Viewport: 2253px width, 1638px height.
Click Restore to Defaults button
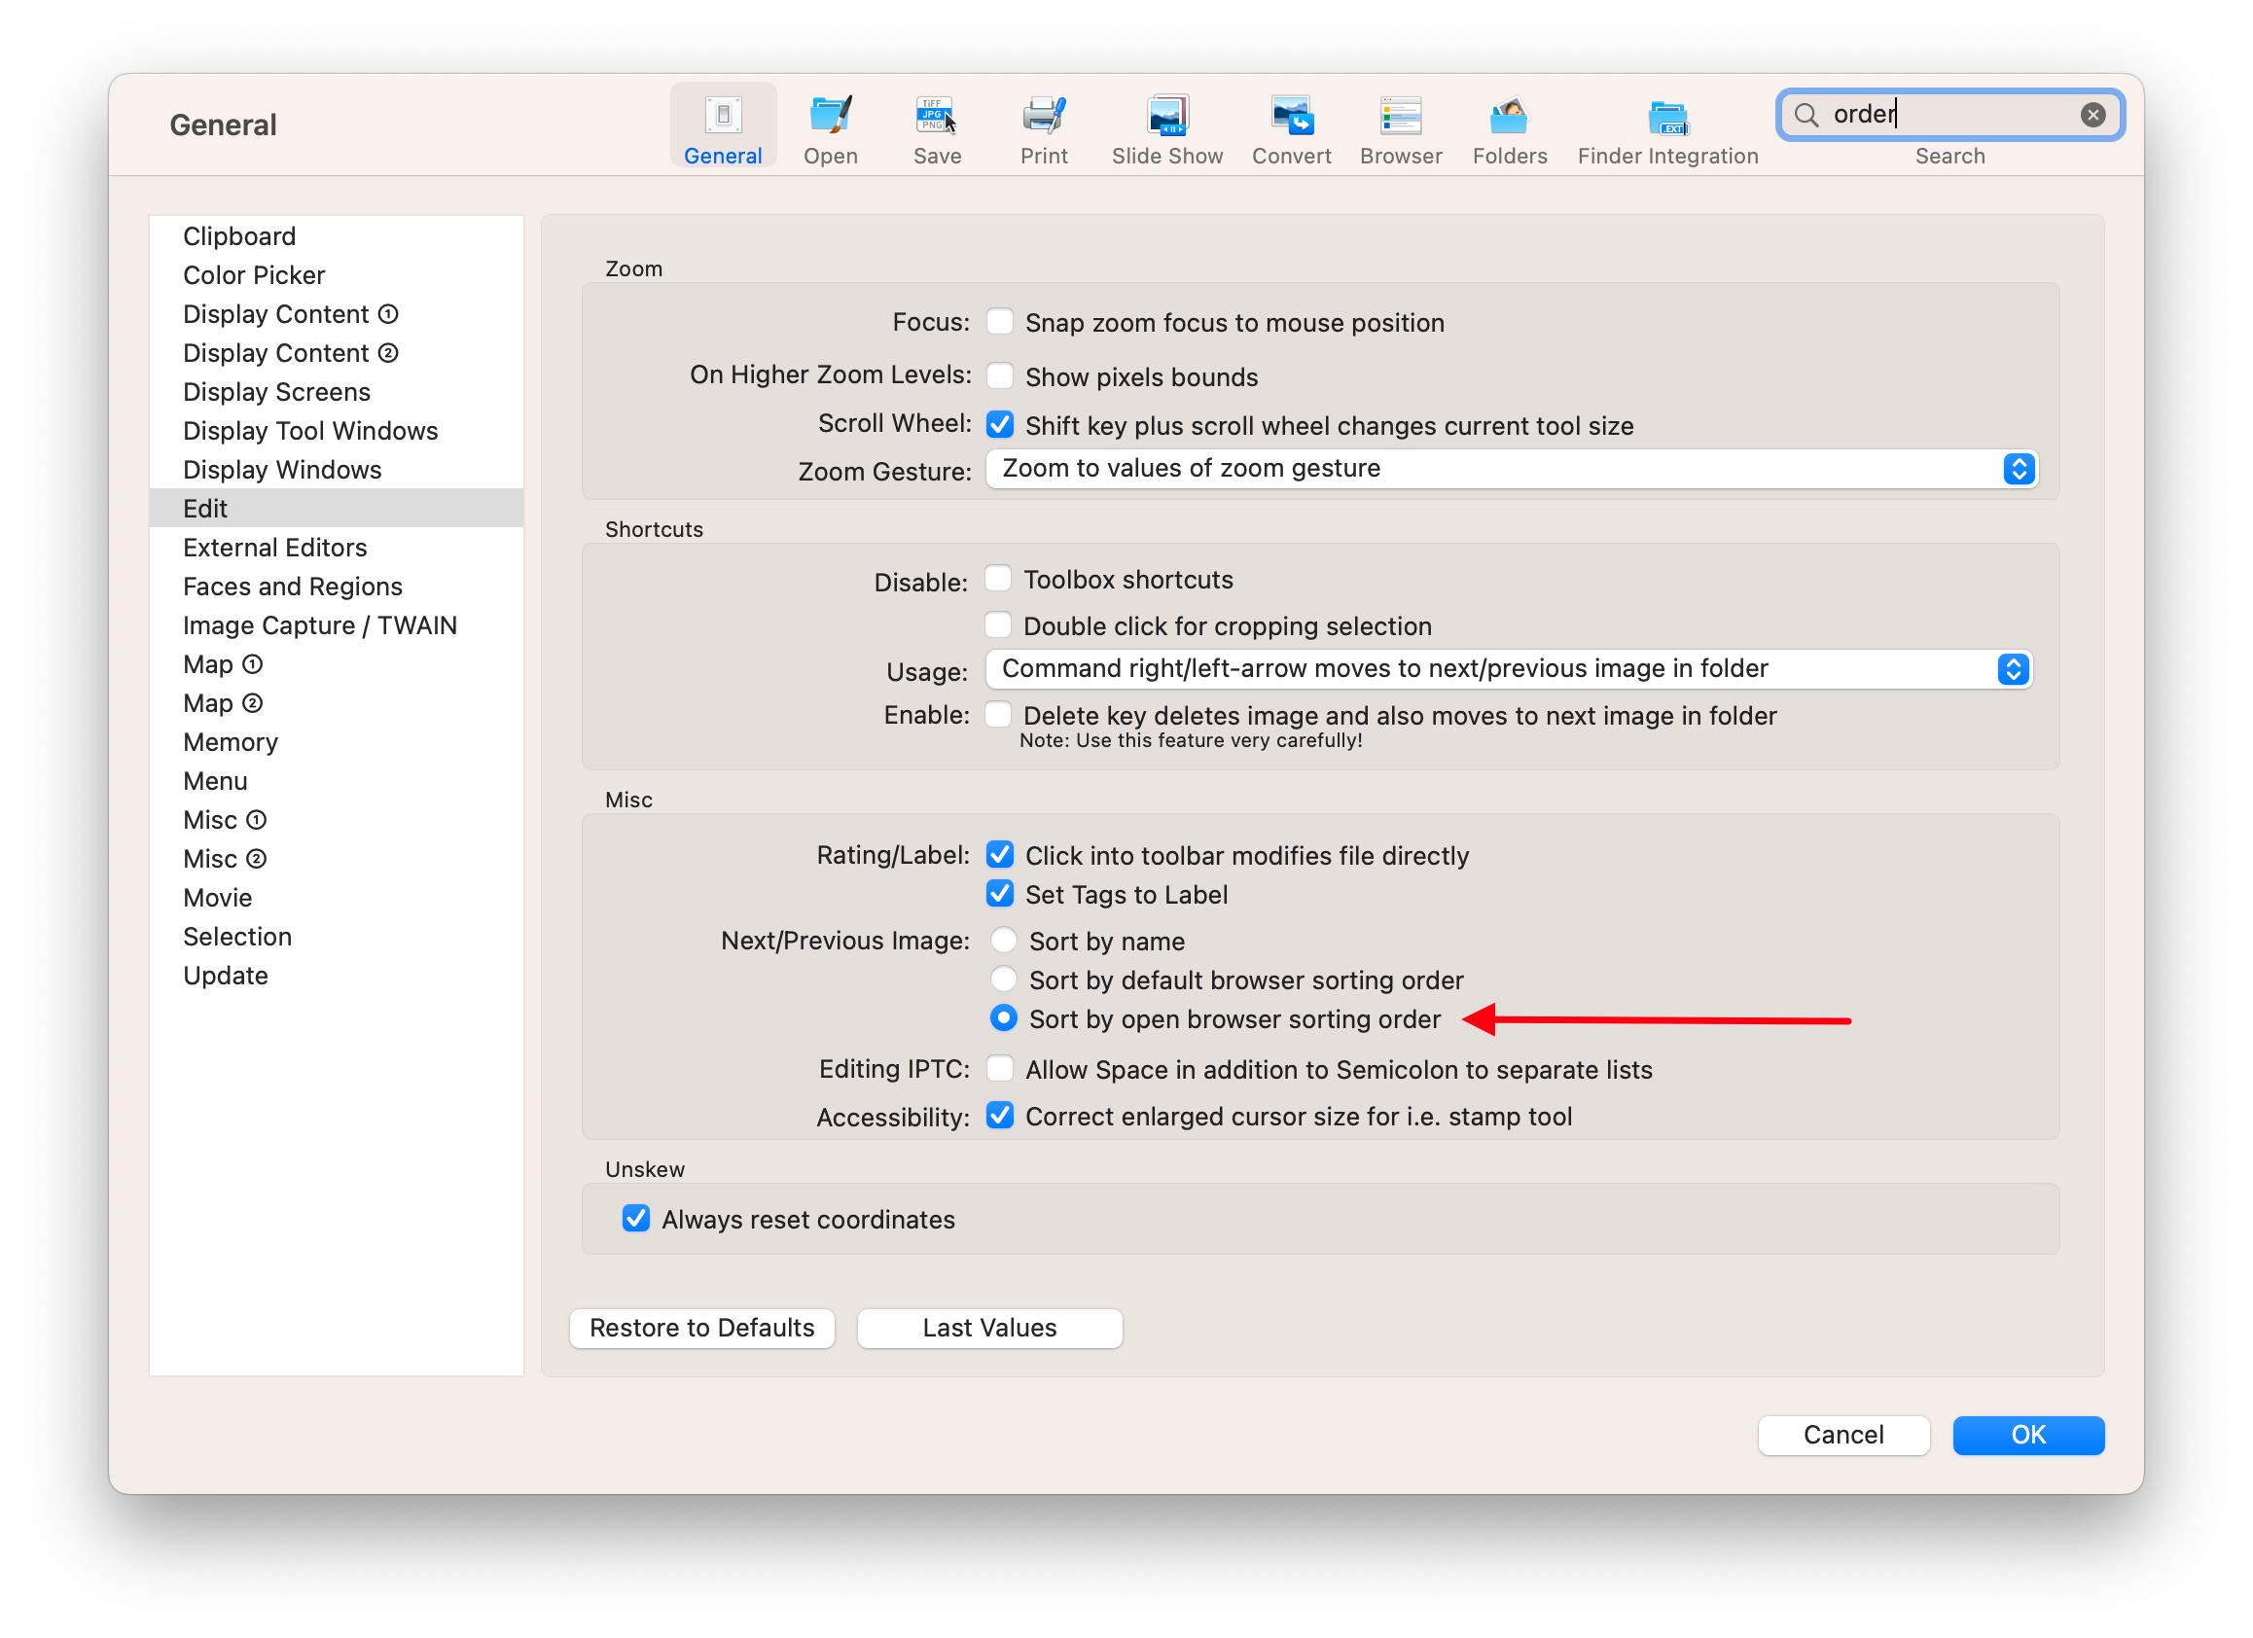pos(701,1328)
